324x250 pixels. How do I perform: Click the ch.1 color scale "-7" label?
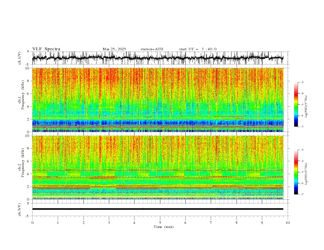click(x=302, y=127)
